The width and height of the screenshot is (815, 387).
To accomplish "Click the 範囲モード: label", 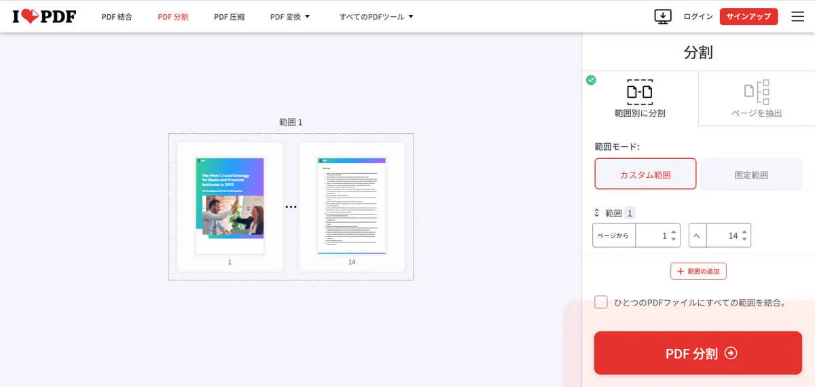I will click(x=617, y=146).
